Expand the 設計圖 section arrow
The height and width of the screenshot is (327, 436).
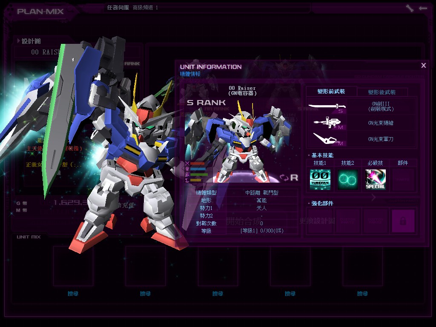(x=18, y=41)
